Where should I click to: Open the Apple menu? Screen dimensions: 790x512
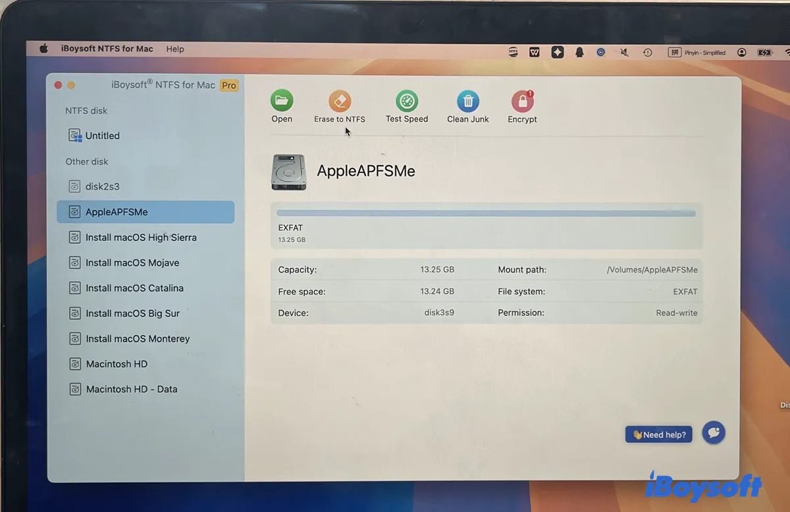click(x=44, y=49)
